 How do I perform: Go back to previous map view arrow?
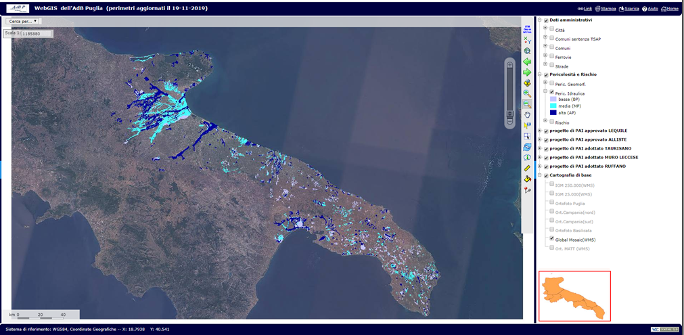pos(528,62)
